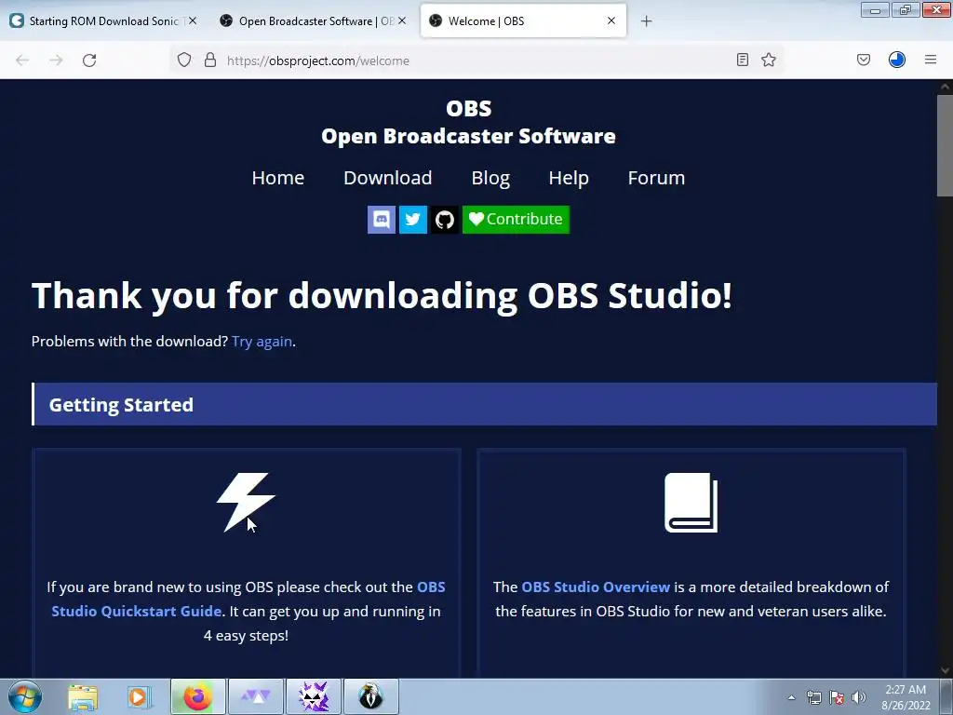Close the Welcome | OBS tab
Screen dimensions: 953x715
point(611,20)
